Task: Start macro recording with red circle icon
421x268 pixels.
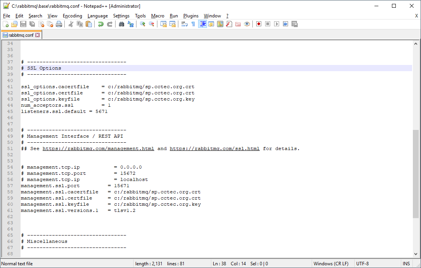Action: (259, 24)
